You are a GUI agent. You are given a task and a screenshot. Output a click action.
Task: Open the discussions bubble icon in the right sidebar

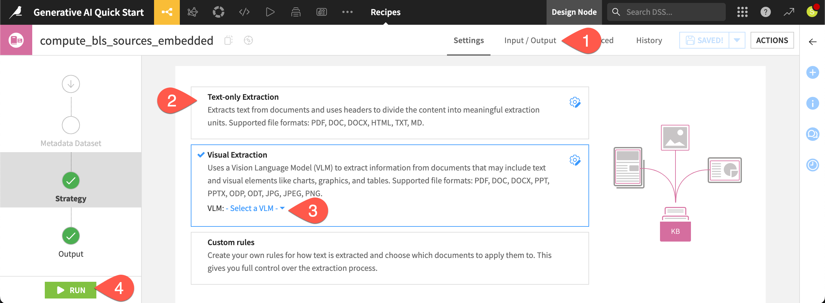813,134
